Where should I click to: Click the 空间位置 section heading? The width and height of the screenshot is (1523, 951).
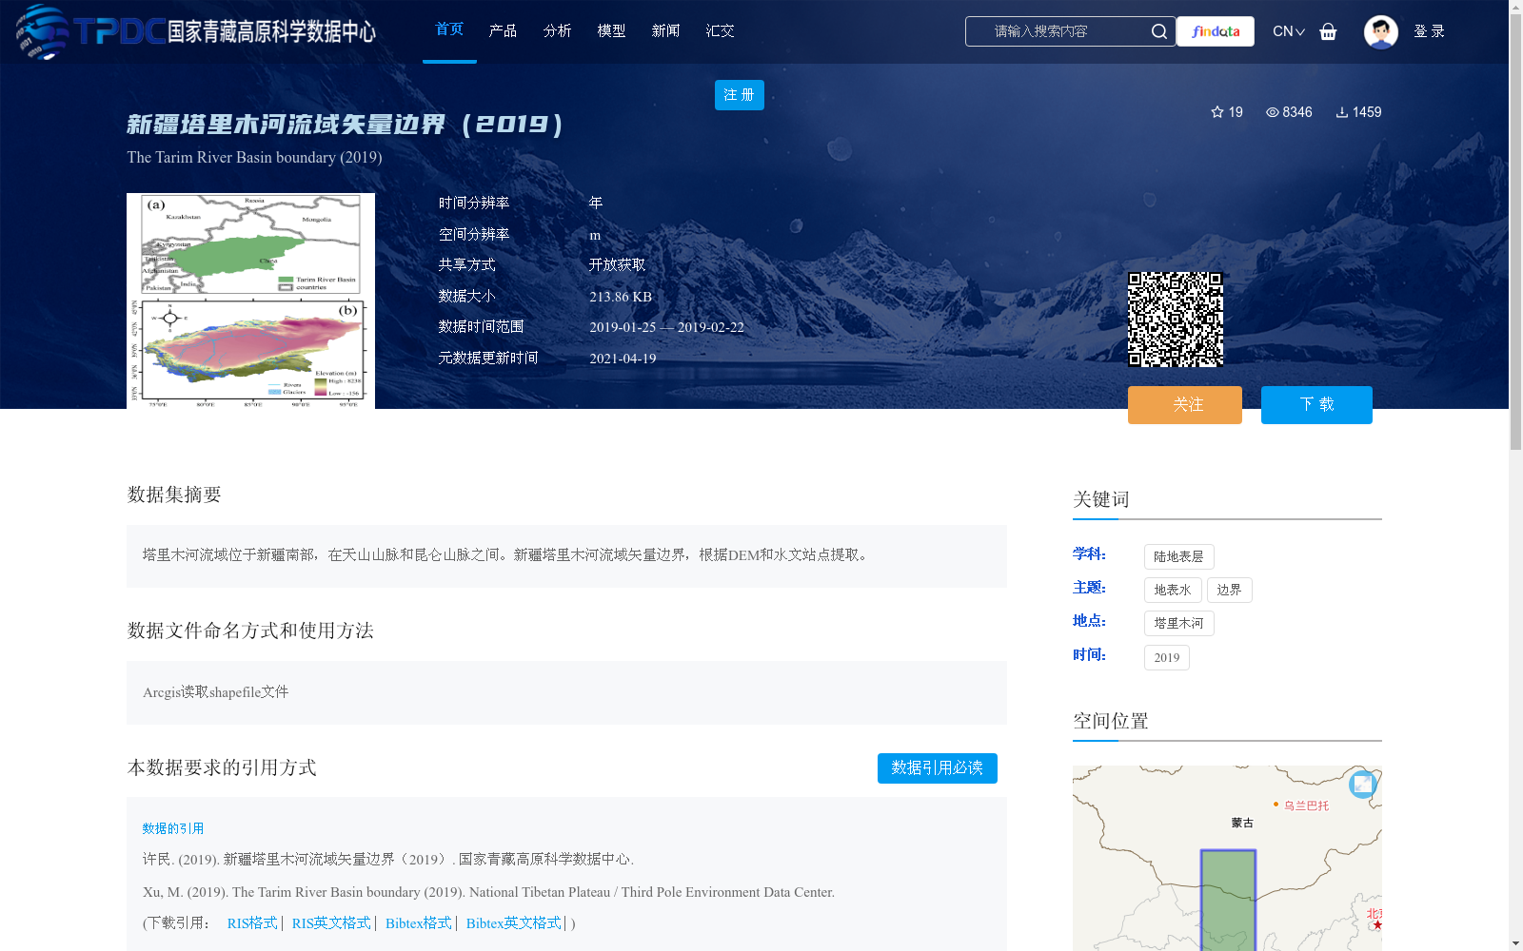click(1111, 721)
